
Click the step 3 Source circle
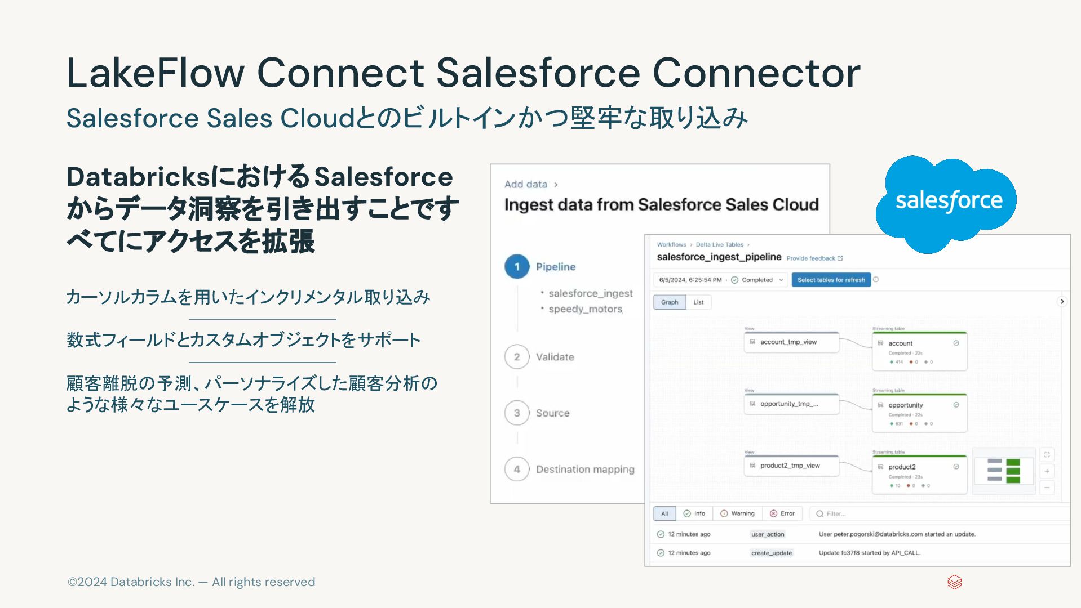pos(517,413)
